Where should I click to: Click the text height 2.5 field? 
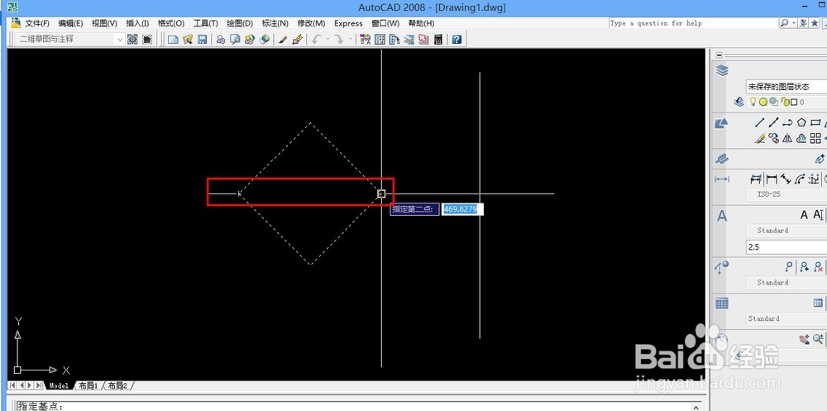pos(786,247)
